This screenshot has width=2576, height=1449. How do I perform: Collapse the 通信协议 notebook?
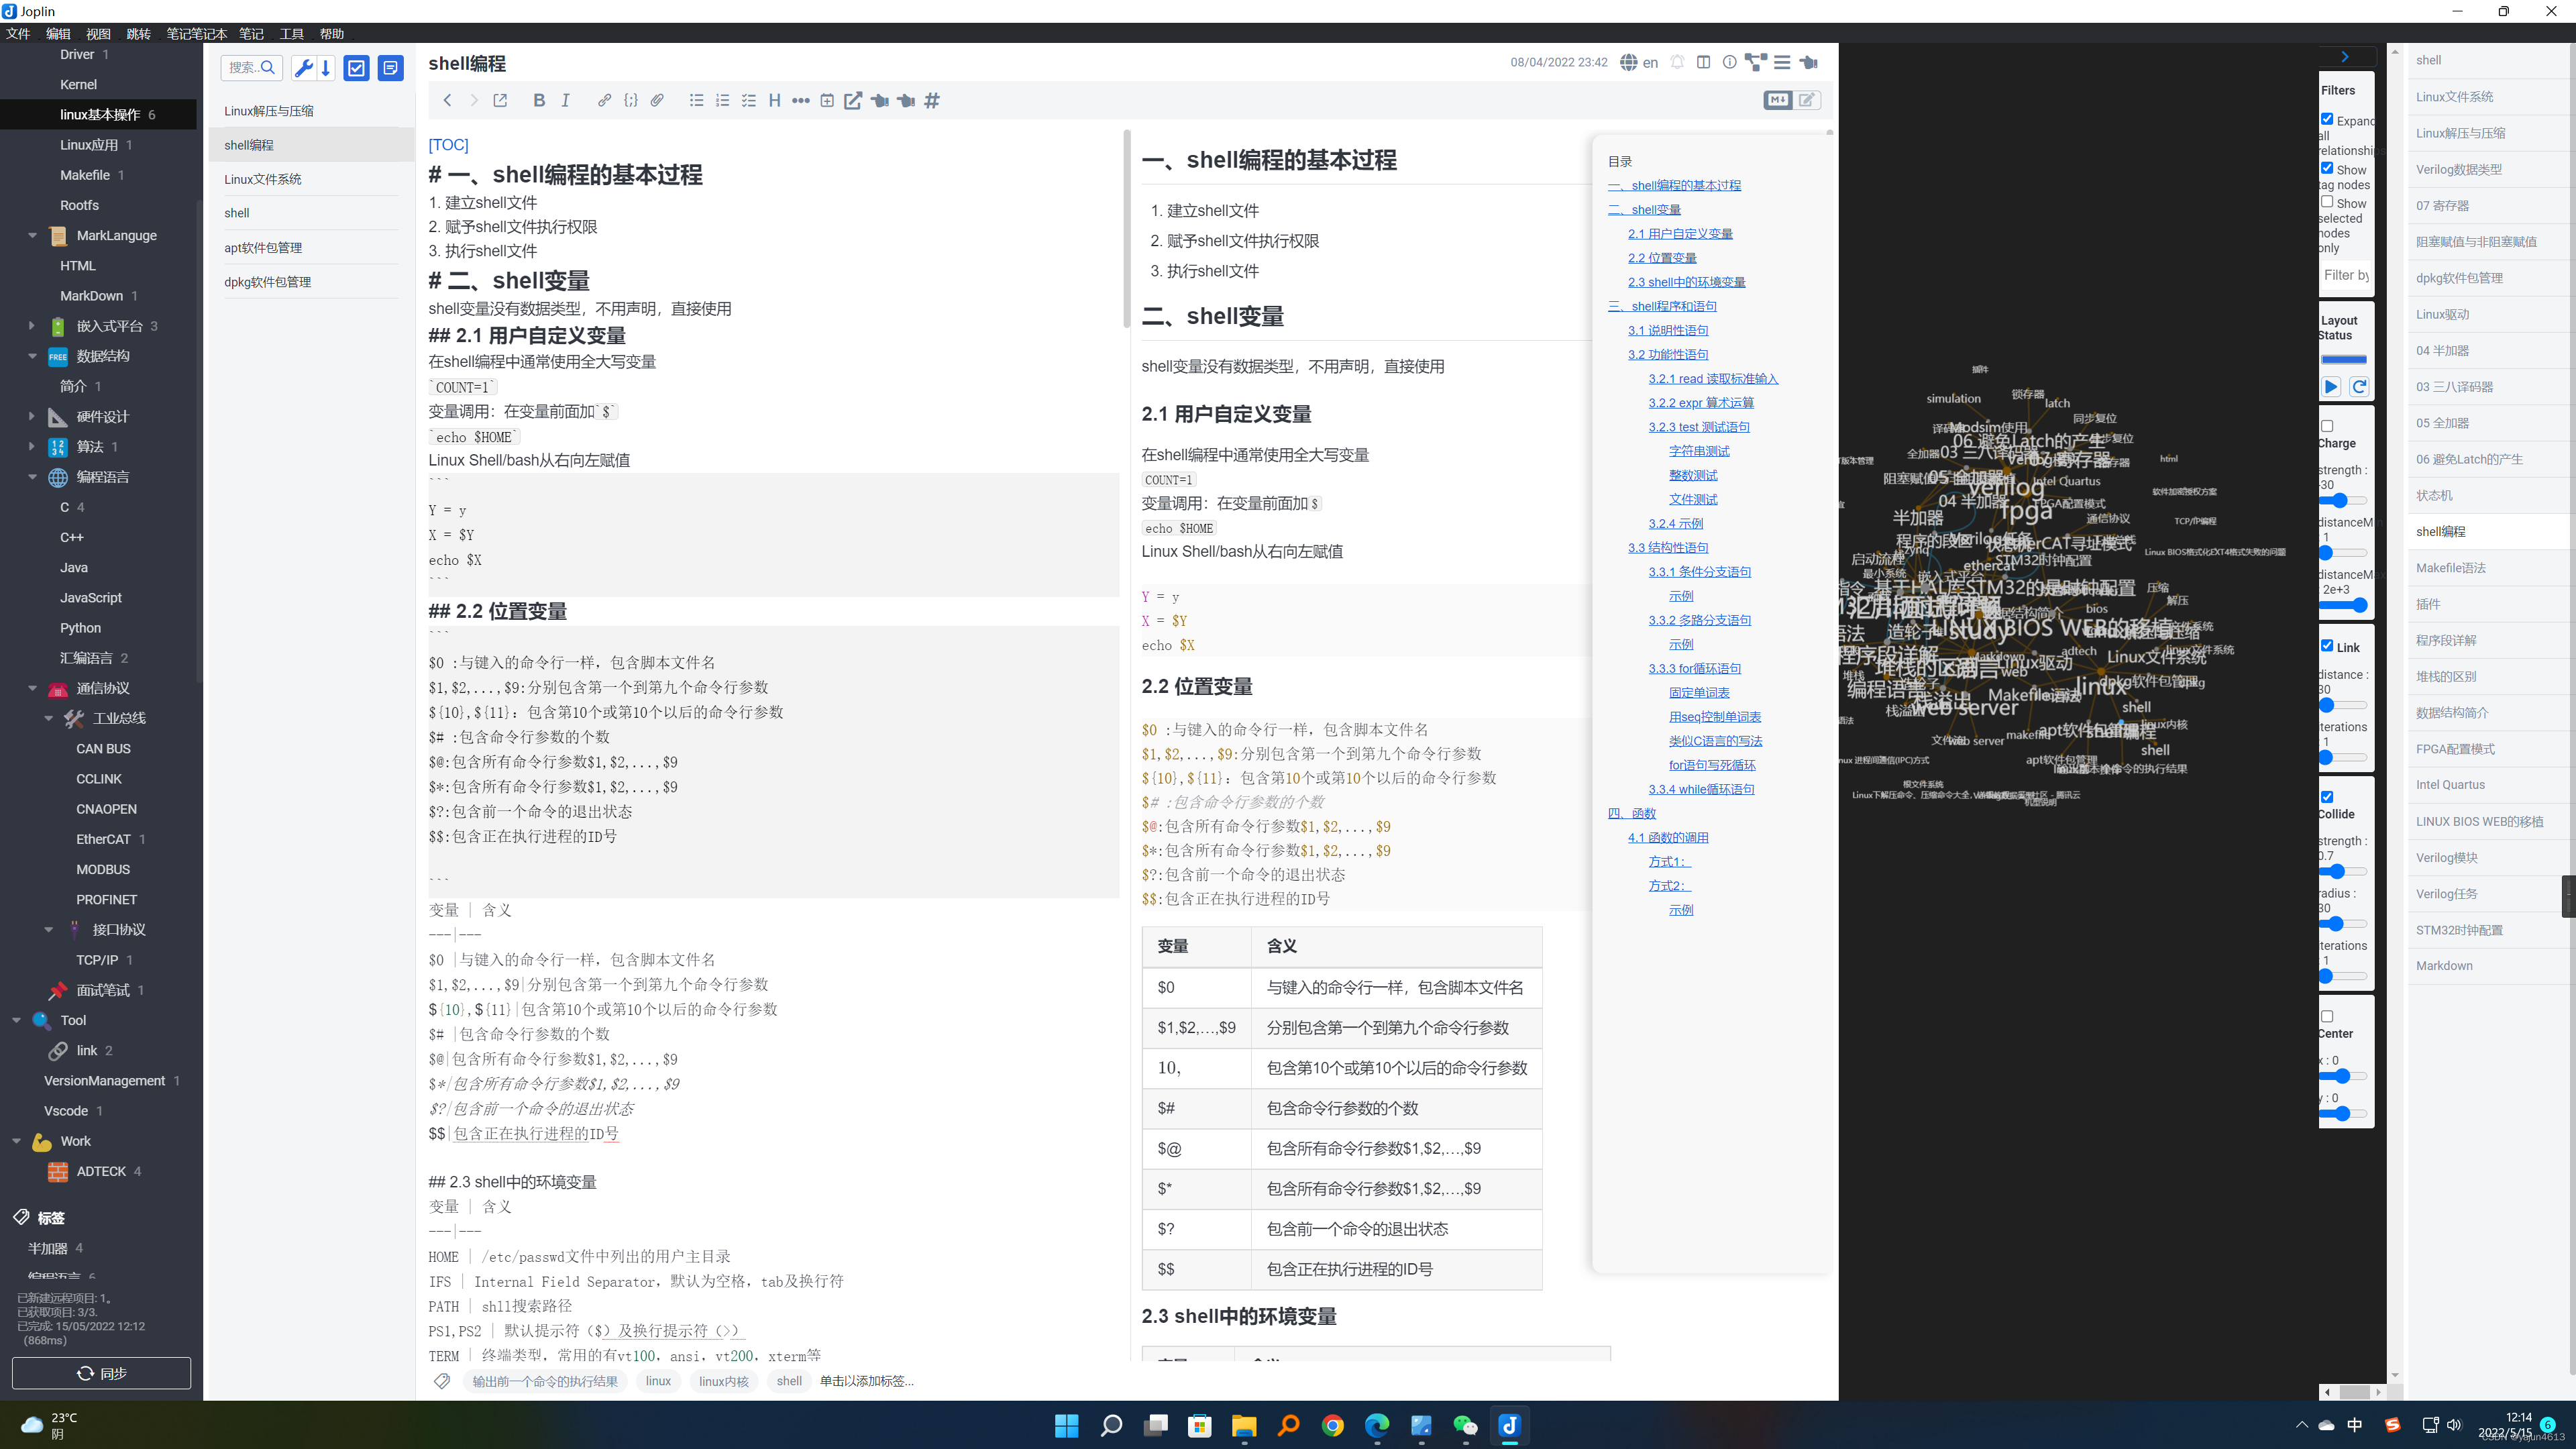[x=32, y=688]
